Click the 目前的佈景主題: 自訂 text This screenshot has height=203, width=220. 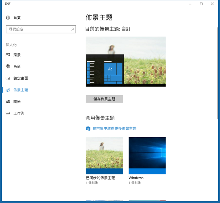108,29
